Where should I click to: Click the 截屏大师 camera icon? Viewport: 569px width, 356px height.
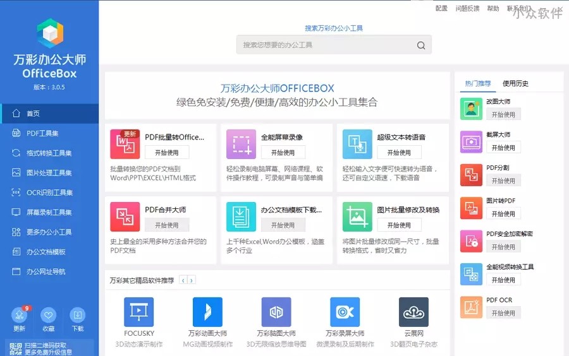point(471,142)
